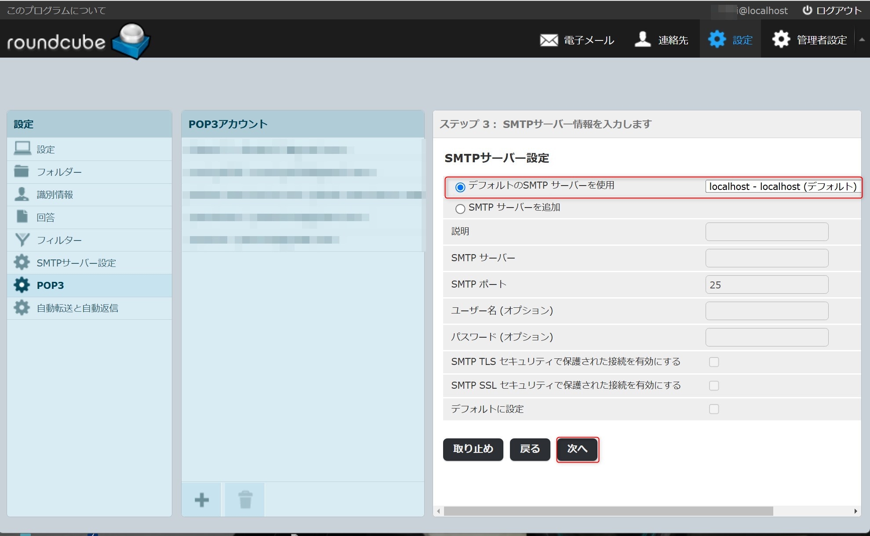Click the ログアウト link
The width and height of the screenshot is (870, 536).
click(832, 10)
